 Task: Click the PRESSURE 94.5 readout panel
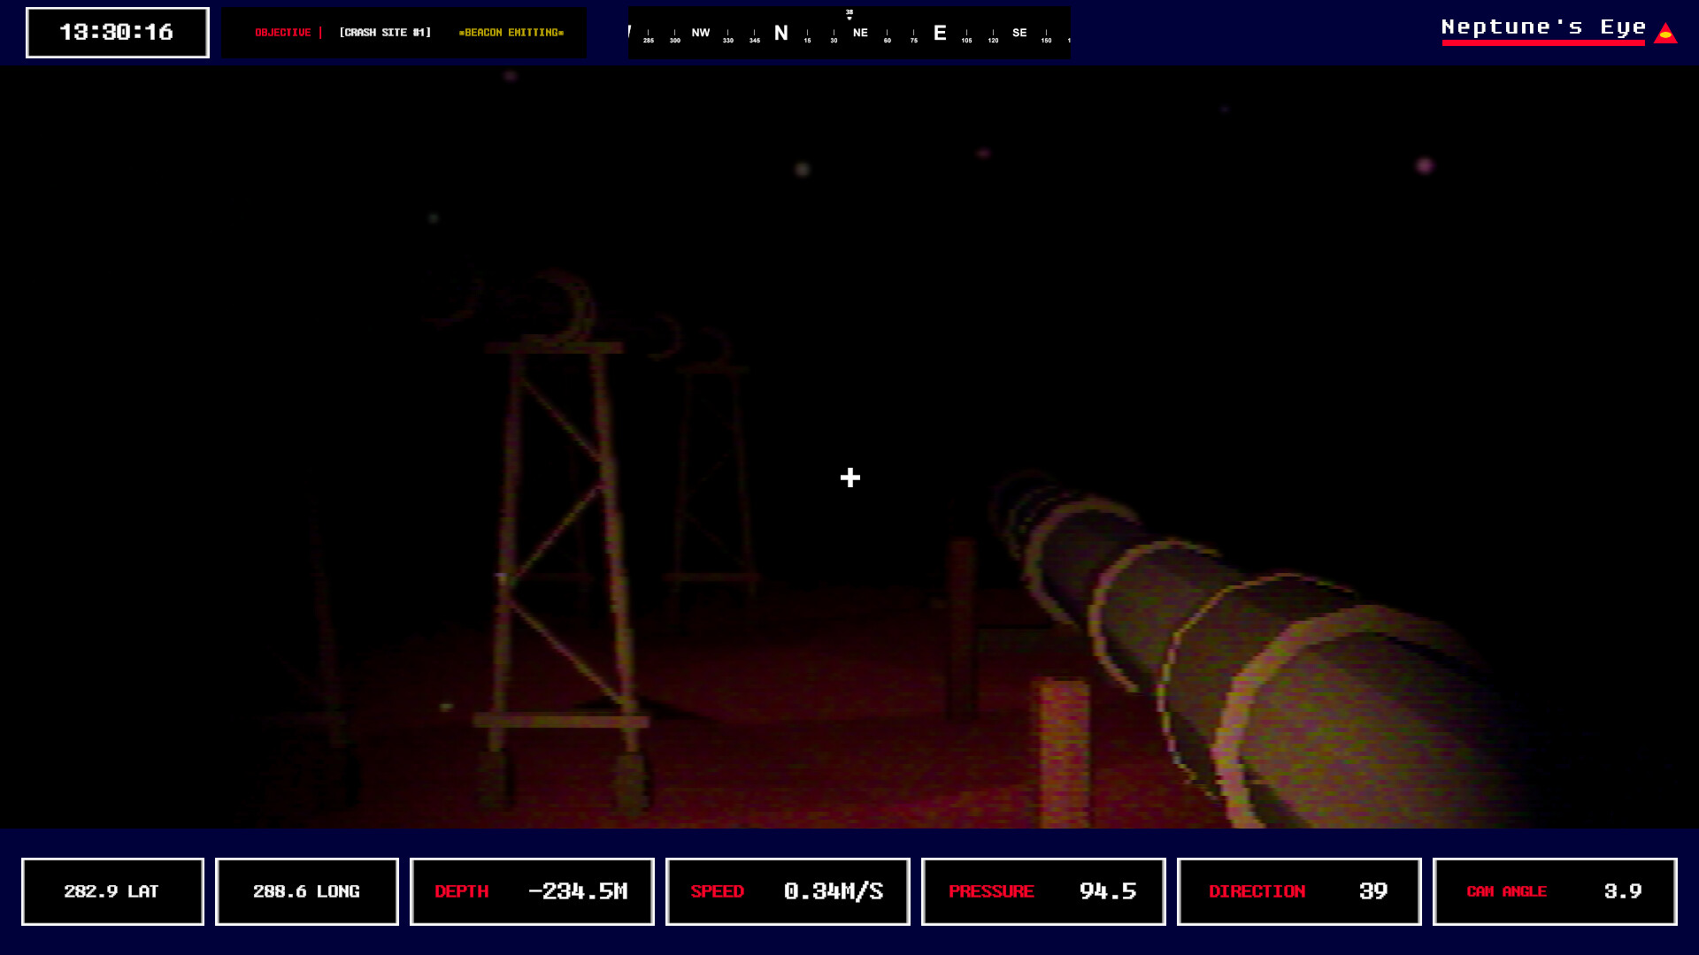tap(1043, 891)
